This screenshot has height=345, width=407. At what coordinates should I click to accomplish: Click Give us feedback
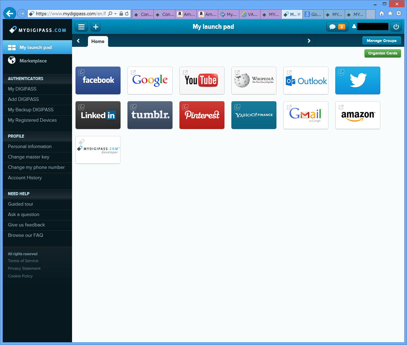[37, 225]
